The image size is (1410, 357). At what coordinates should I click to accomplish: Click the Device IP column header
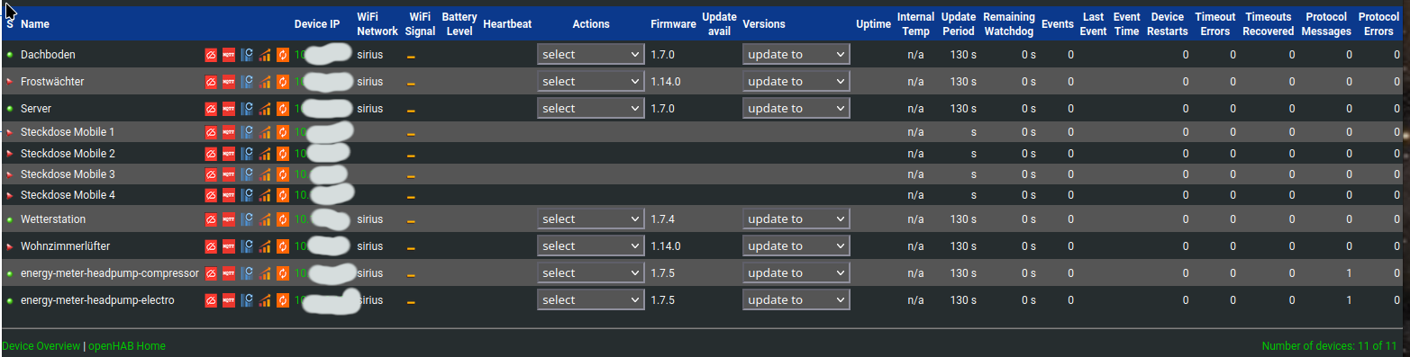tap(317, 24)
